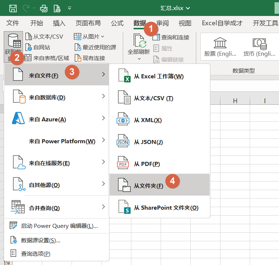The width and height of the screenshot is (279, 265).
Task: Open the 来自数据库(D) submenu
Action: tap(57, 96)
